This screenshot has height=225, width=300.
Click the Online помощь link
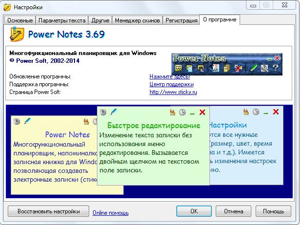tap(111, 213)
